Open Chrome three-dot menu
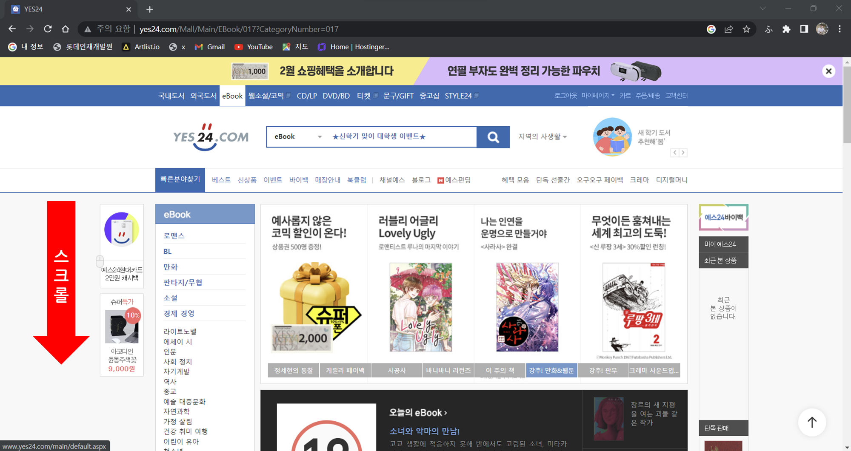Viewport: 851px width, 451px height. click(x=840, y=29)
